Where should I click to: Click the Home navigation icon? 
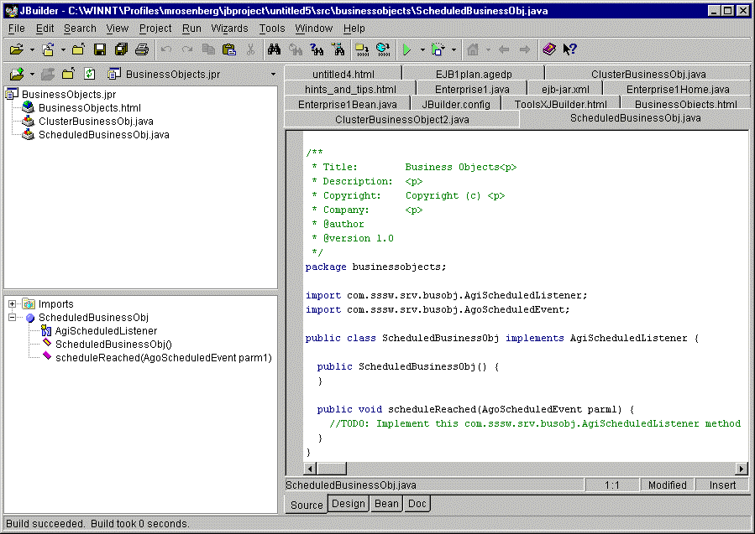(474, 49)
